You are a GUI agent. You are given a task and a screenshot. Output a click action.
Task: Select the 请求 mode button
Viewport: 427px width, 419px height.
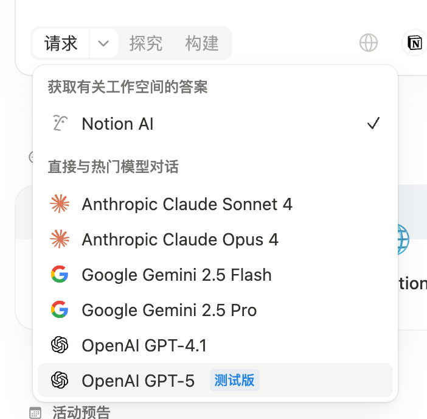61,43
